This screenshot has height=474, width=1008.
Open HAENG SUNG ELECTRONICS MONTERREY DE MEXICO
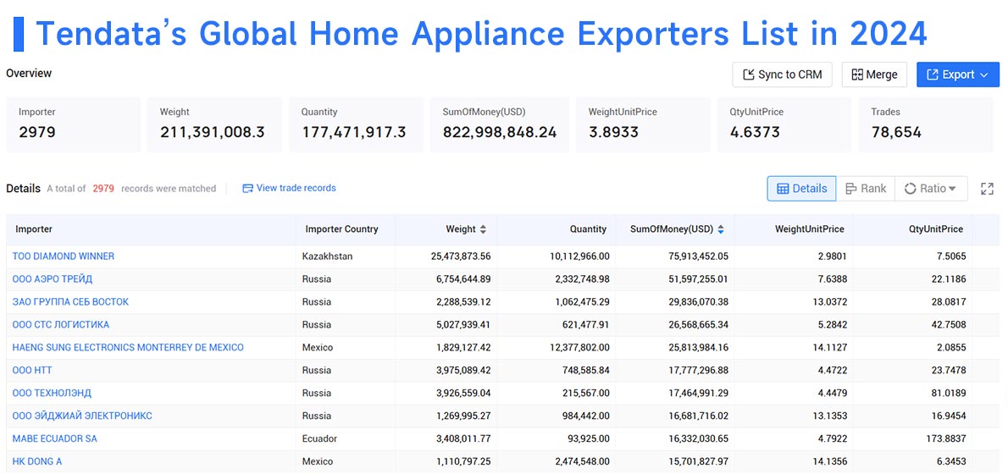128,348
